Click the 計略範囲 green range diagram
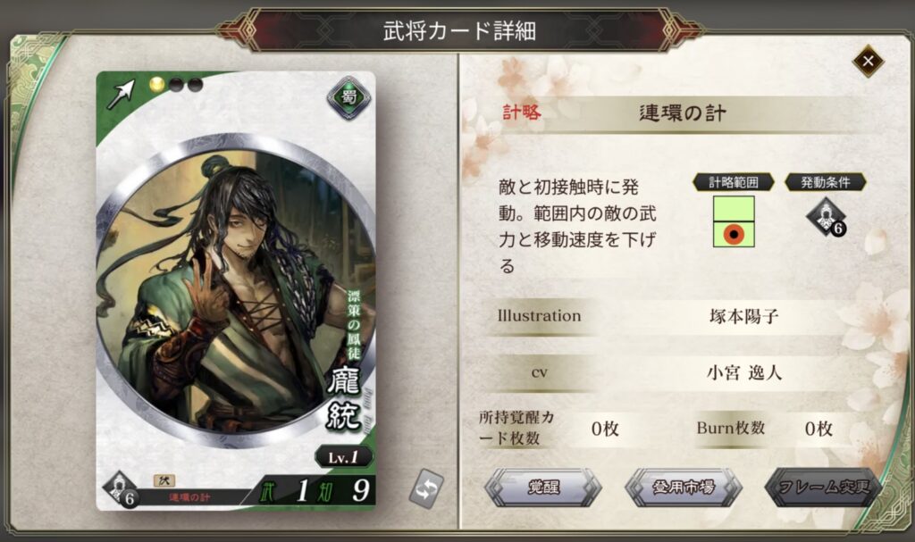This screenshot has width=915, height=542. pyautogui.click(x=734, y=221)
